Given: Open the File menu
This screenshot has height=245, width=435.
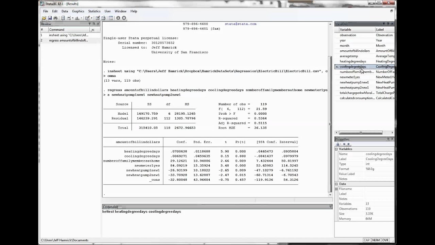Looking at the screenshot, I should pyautogui.click(x=46, y=11).
